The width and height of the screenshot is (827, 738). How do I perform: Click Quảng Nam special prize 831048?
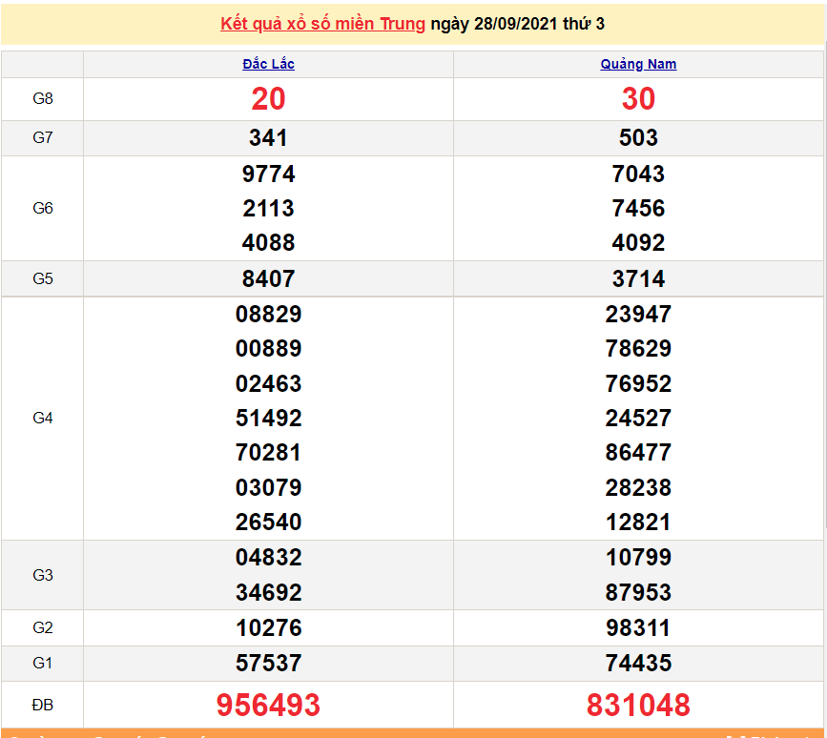pos(638,706)
